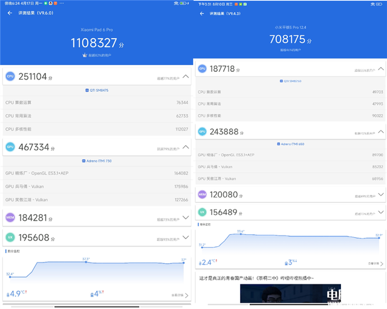Click the chip icon beside Adreno (TM) 650

click(x=278, y=144)
